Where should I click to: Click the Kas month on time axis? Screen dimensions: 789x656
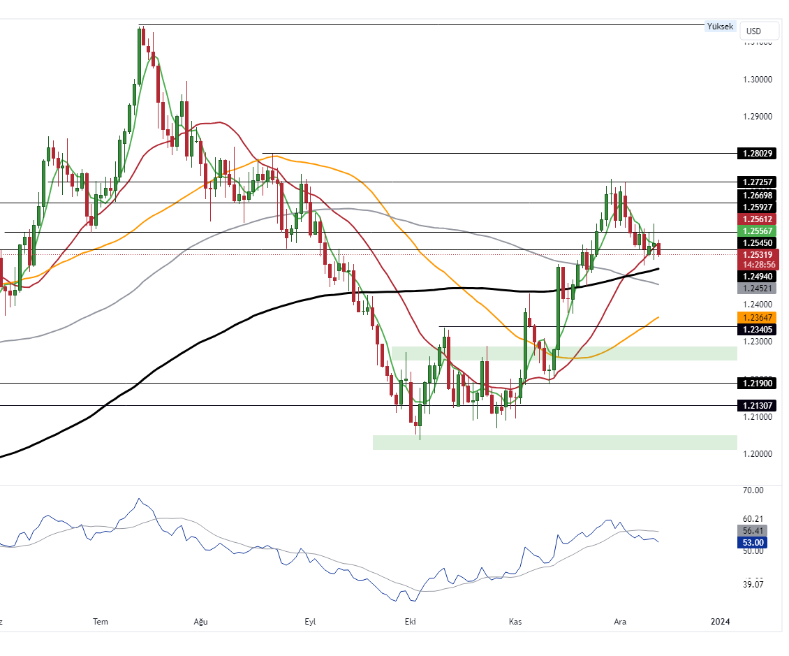coord(515,622)
